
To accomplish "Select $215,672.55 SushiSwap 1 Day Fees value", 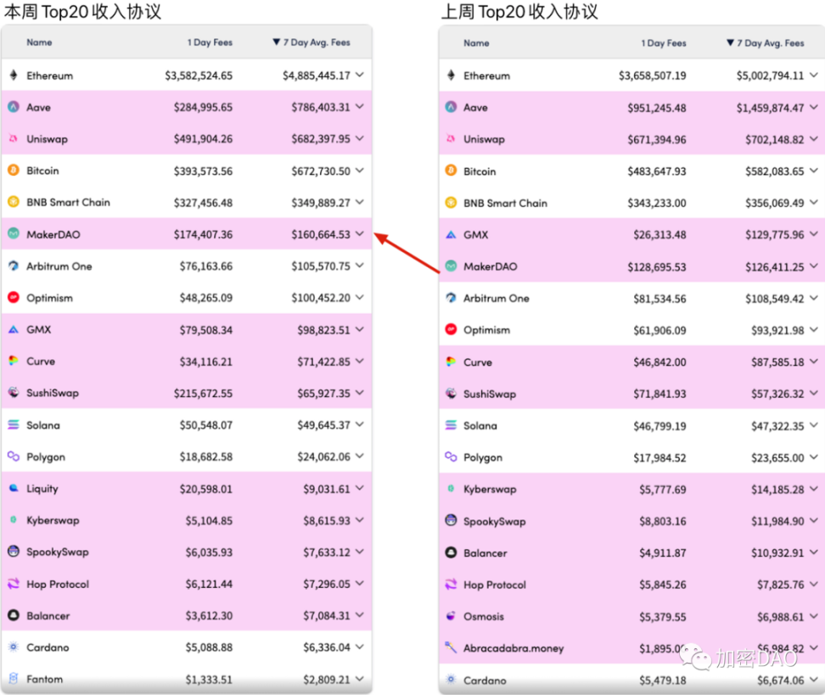I will (x=203, y=394).
